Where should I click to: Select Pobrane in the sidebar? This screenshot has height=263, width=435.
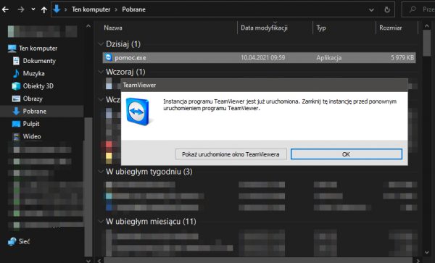35,111
